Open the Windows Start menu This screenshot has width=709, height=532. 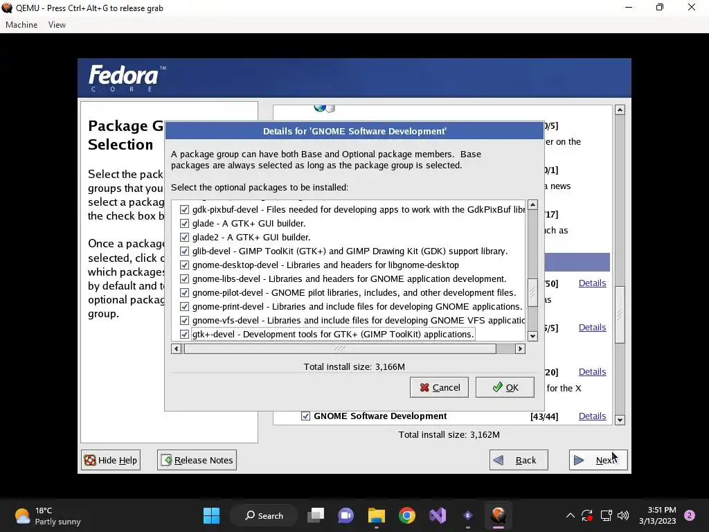pos(211,515)
